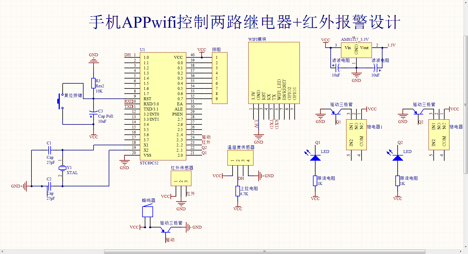Select the AMS1117_3.3V regulator component

click(356, 50)
